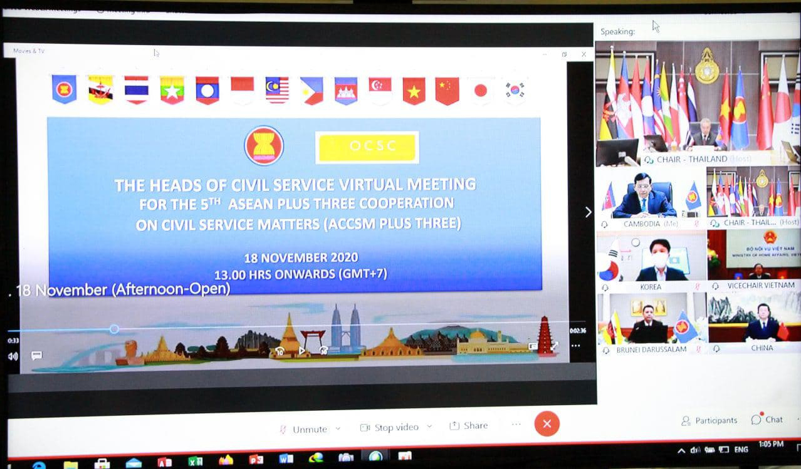
Task: Open the Chat panel
Action: point(768,420)
